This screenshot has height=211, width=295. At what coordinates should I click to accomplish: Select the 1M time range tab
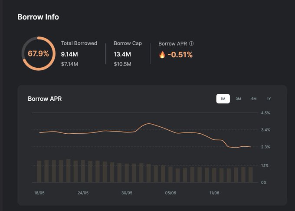tap(223, 99)
